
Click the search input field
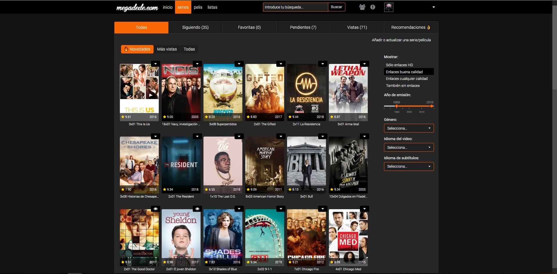click(x=295, y=7)
